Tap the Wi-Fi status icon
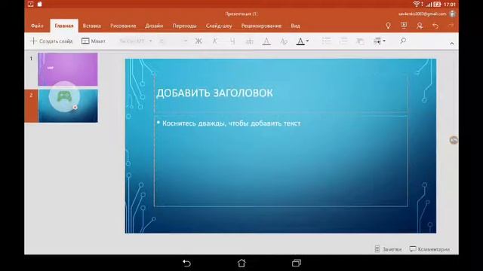The image size is (483, 271). click(x=416, y=4)
